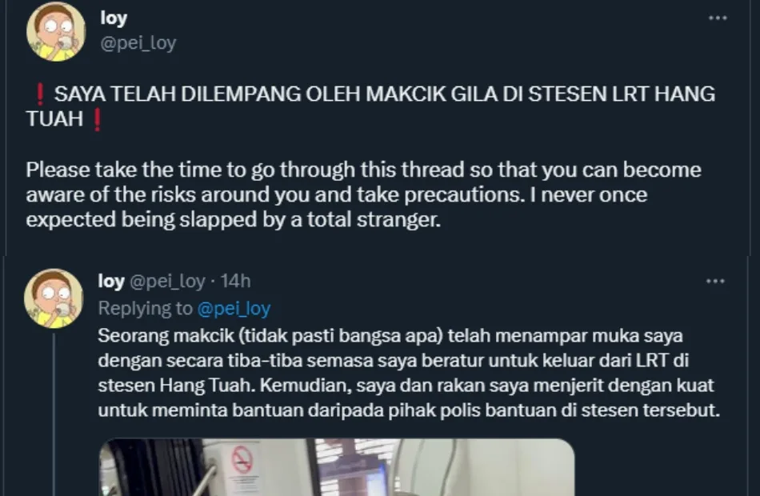Click the thread connector line under the avatar

54,414
